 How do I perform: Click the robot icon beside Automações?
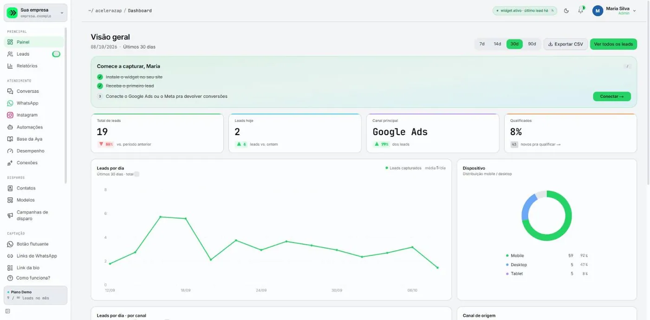[10, 127]
